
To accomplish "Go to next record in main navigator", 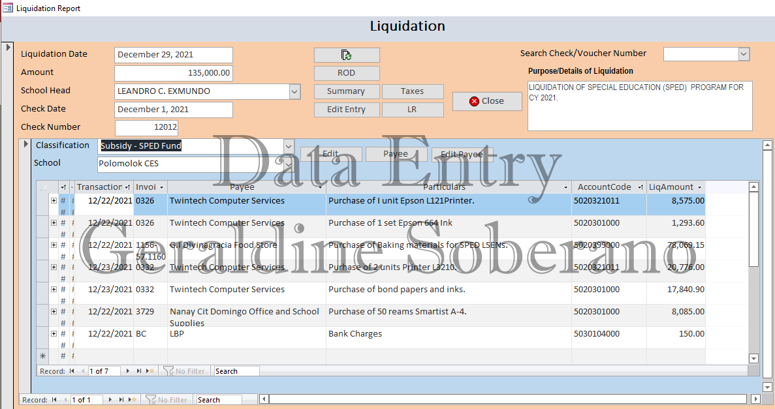I will click(110, 400).
